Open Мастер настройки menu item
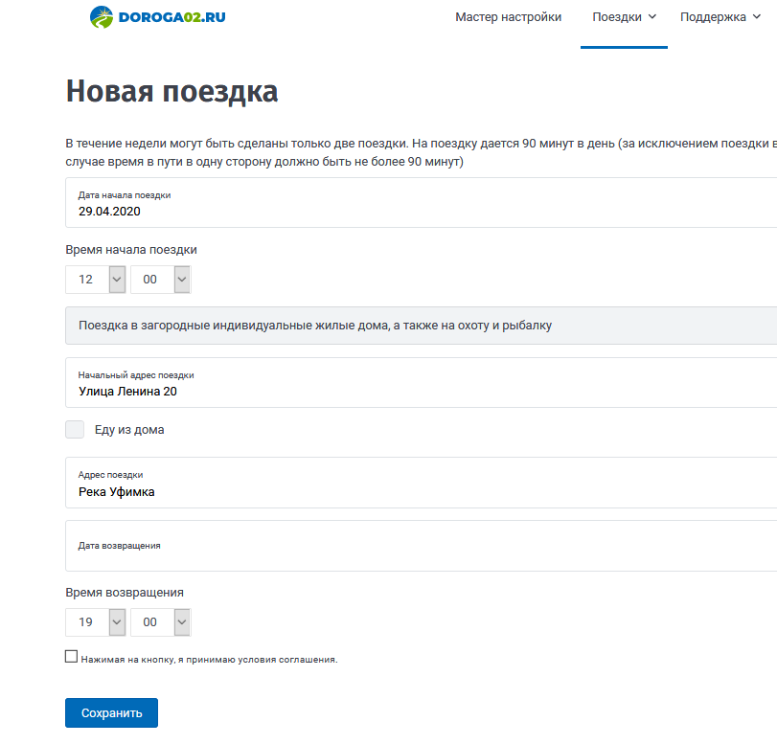Image resolution: width=777 pixels, height=744 pixels. [508, 17]
